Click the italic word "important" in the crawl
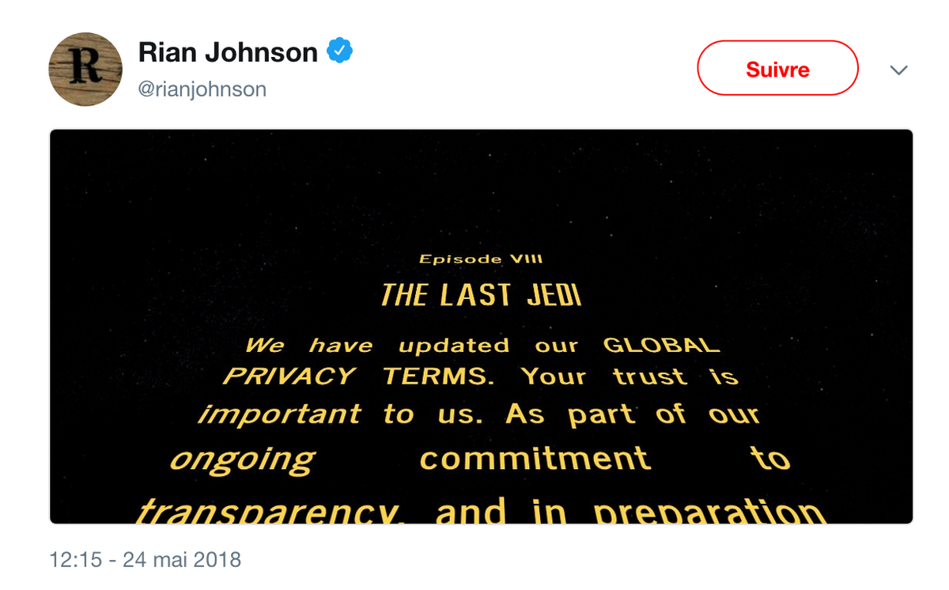 [x=279, y=414]
